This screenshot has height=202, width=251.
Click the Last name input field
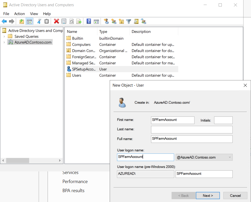pos(191,129)
